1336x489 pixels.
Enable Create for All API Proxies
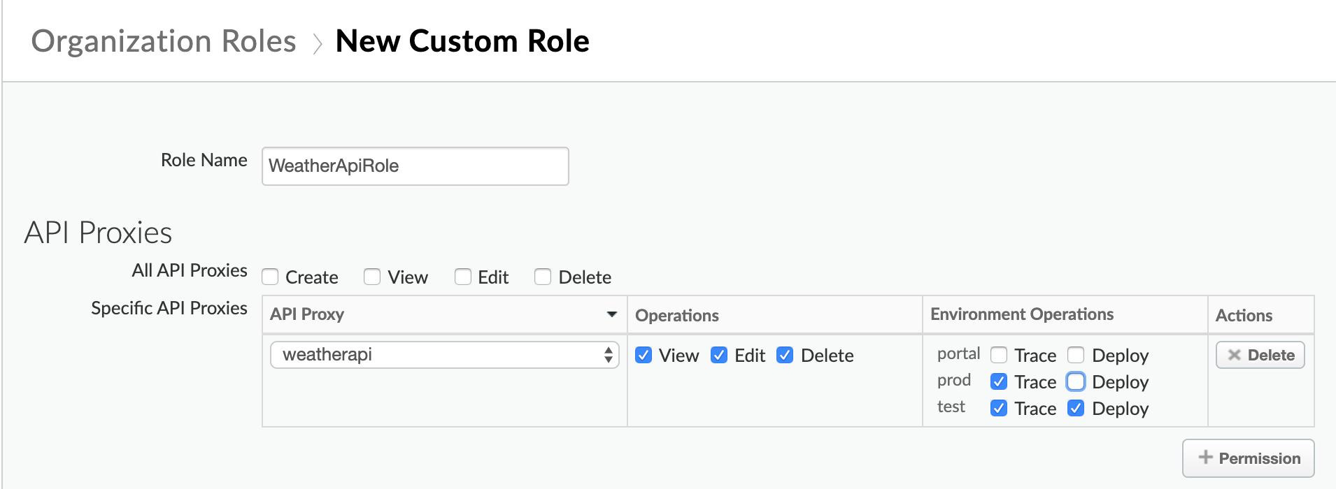(x=270, y=277)
